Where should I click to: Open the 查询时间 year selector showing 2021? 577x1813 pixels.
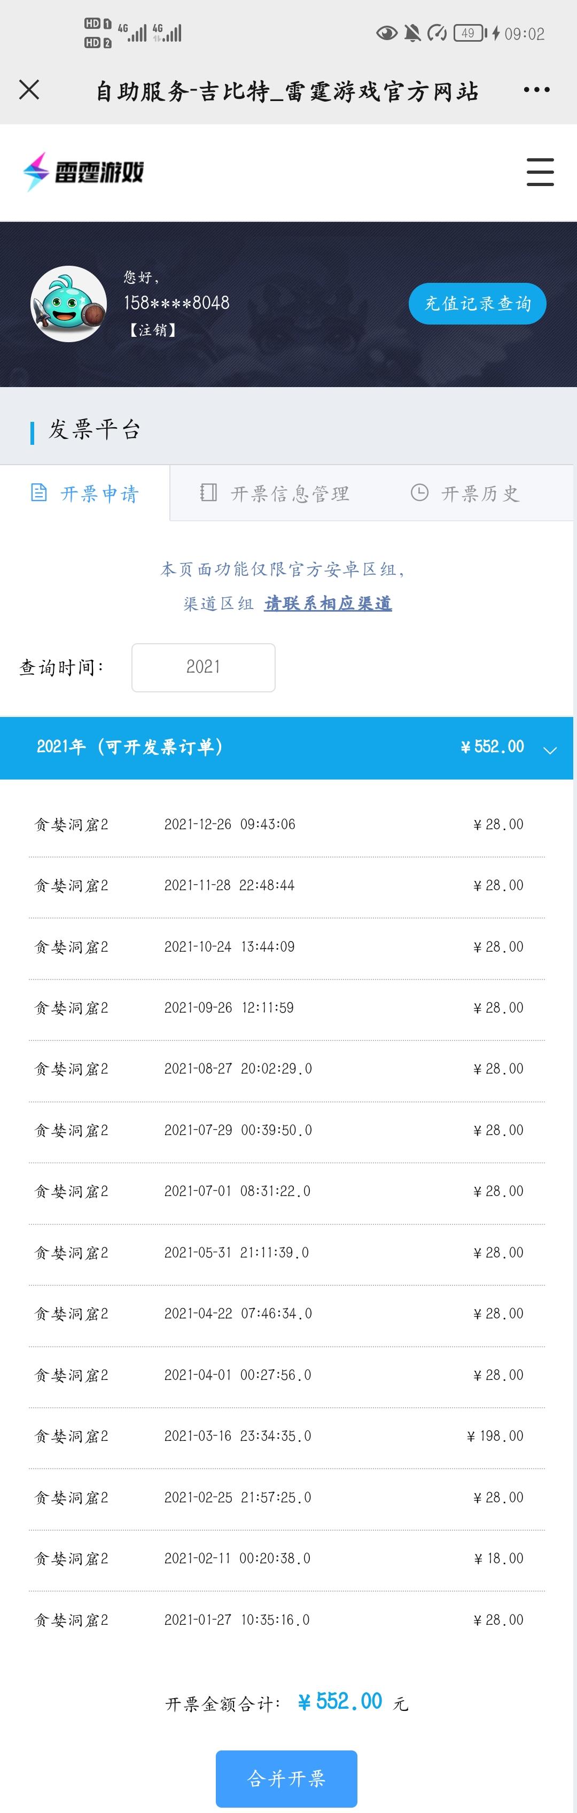[204, 667]
